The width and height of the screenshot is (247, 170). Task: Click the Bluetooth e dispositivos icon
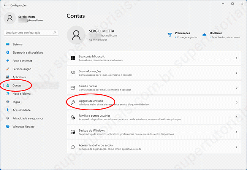point(8,52)
